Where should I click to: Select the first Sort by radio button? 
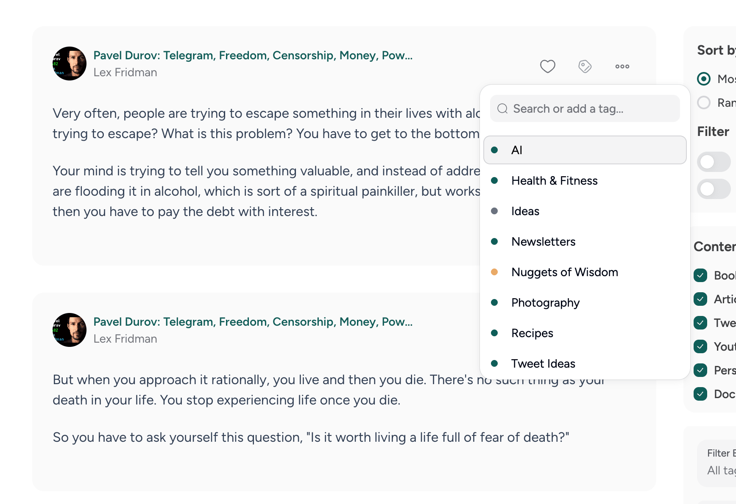[x=704, y=79]
